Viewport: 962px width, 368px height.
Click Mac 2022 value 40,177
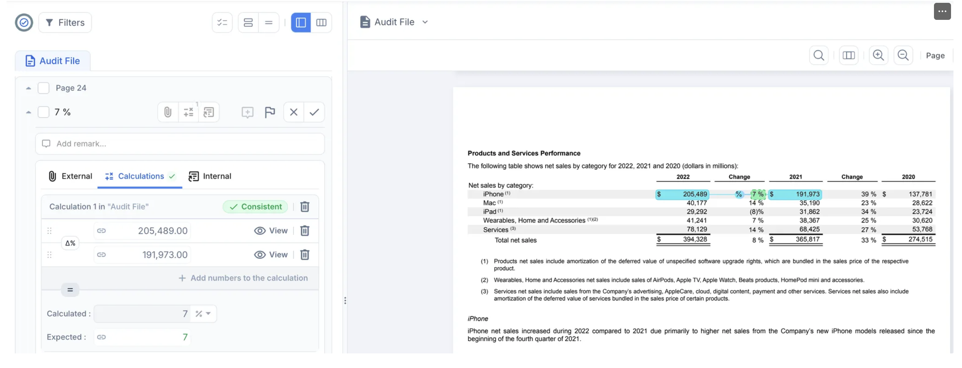pyautogui.click(x=697, y=203)
